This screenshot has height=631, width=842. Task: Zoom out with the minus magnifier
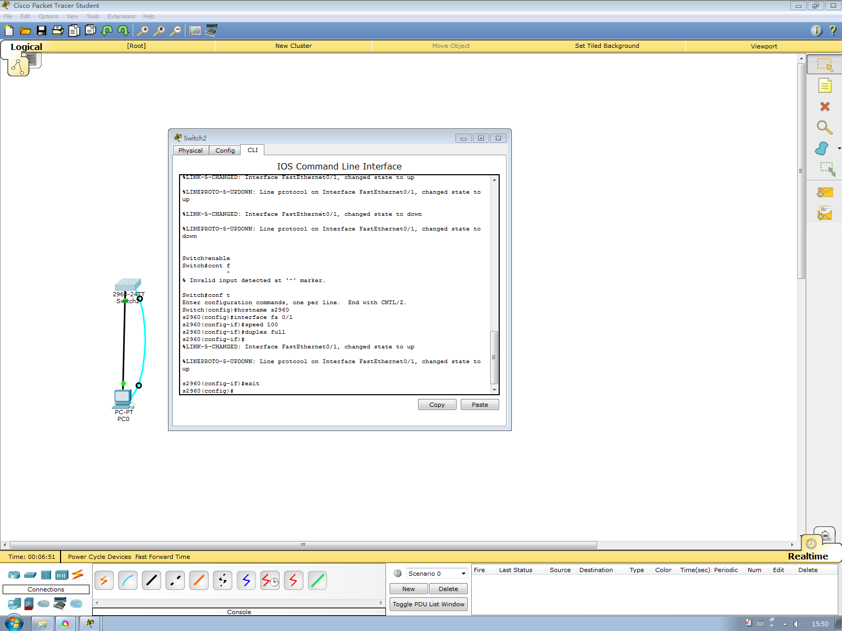[x=175, y=31]
